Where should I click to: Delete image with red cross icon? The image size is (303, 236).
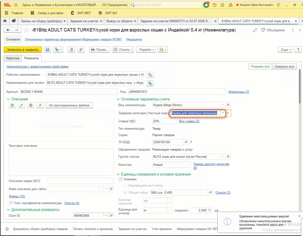31,105
